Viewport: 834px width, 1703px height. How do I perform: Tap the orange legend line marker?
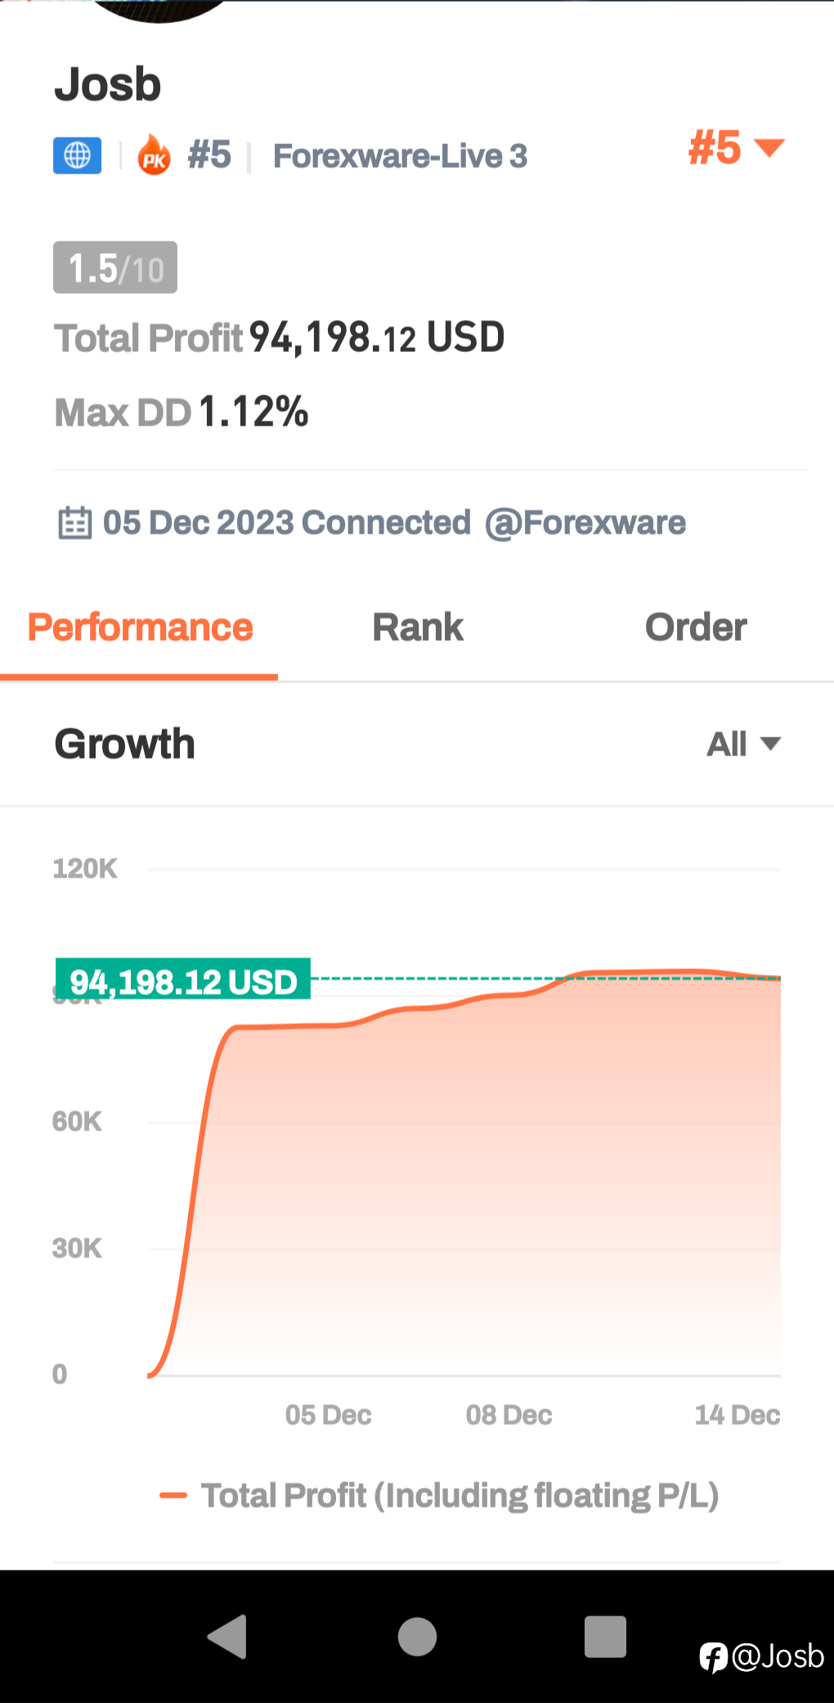(173, 1495)
